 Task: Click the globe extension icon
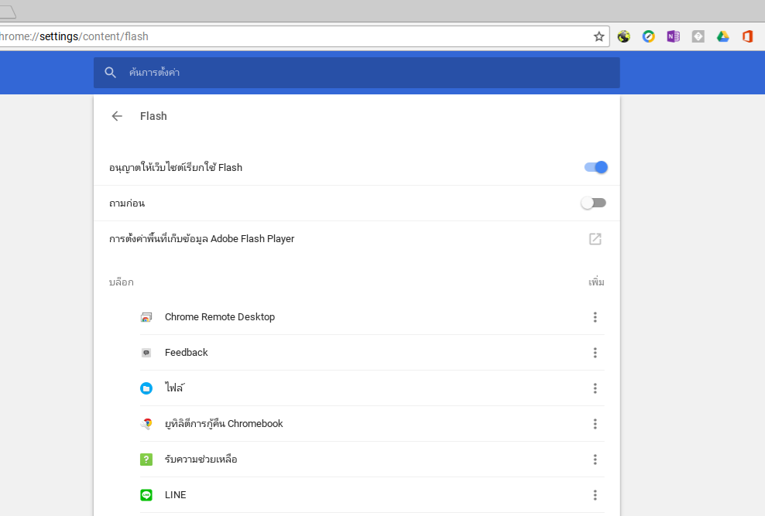(623, 36)
